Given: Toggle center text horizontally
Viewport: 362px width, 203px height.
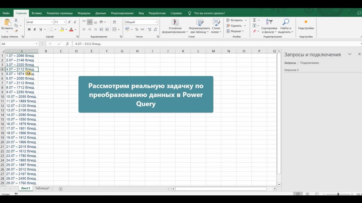Looking at the screenshot, I should point(90,29).
